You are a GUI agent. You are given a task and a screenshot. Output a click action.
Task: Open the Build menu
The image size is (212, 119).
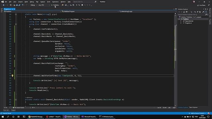point(26,2)
